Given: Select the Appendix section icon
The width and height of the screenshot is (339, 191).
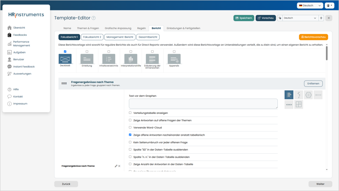Looking at the screenshot, I should point(174,59).
